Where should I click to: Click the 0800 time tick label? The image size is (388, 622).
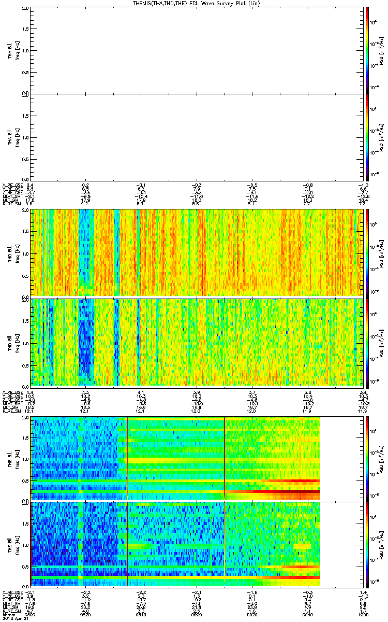[x=31, y=614]
